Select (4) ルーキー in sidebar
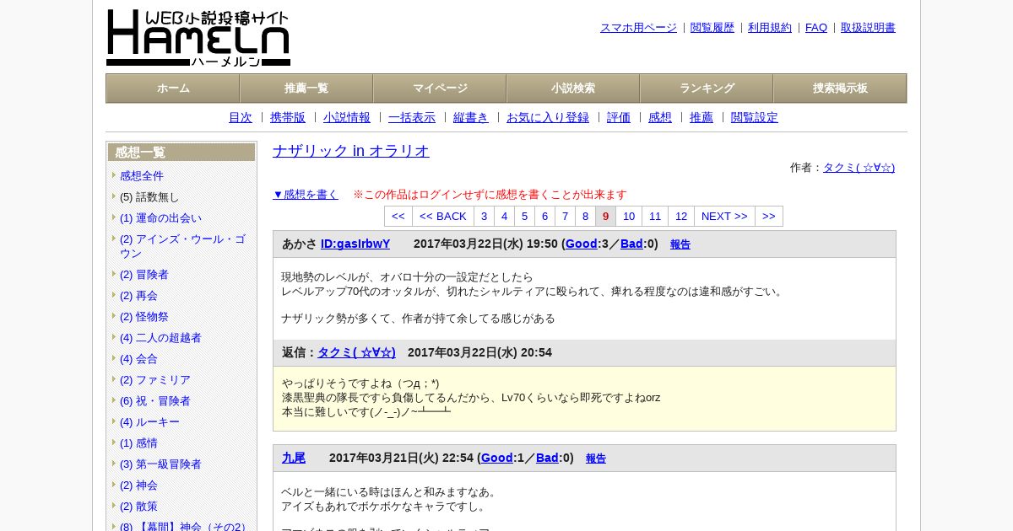Image resolution: width=1013 pixels, height=531 pixels. pyautogui.click(x=149, y=422)
